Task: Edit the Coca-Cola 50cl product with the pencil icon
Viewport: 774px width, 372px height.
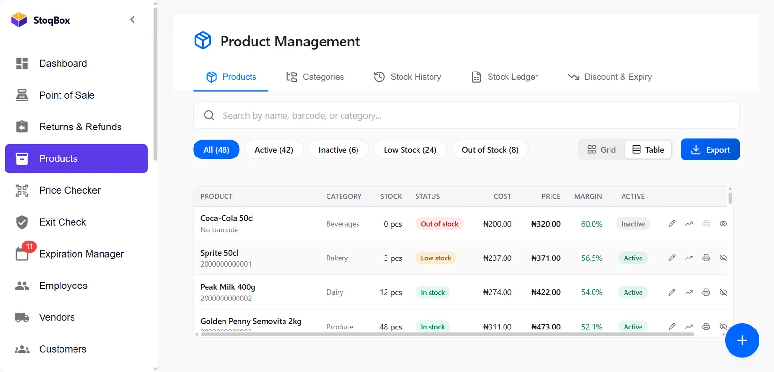Action: tap(672, 224)
